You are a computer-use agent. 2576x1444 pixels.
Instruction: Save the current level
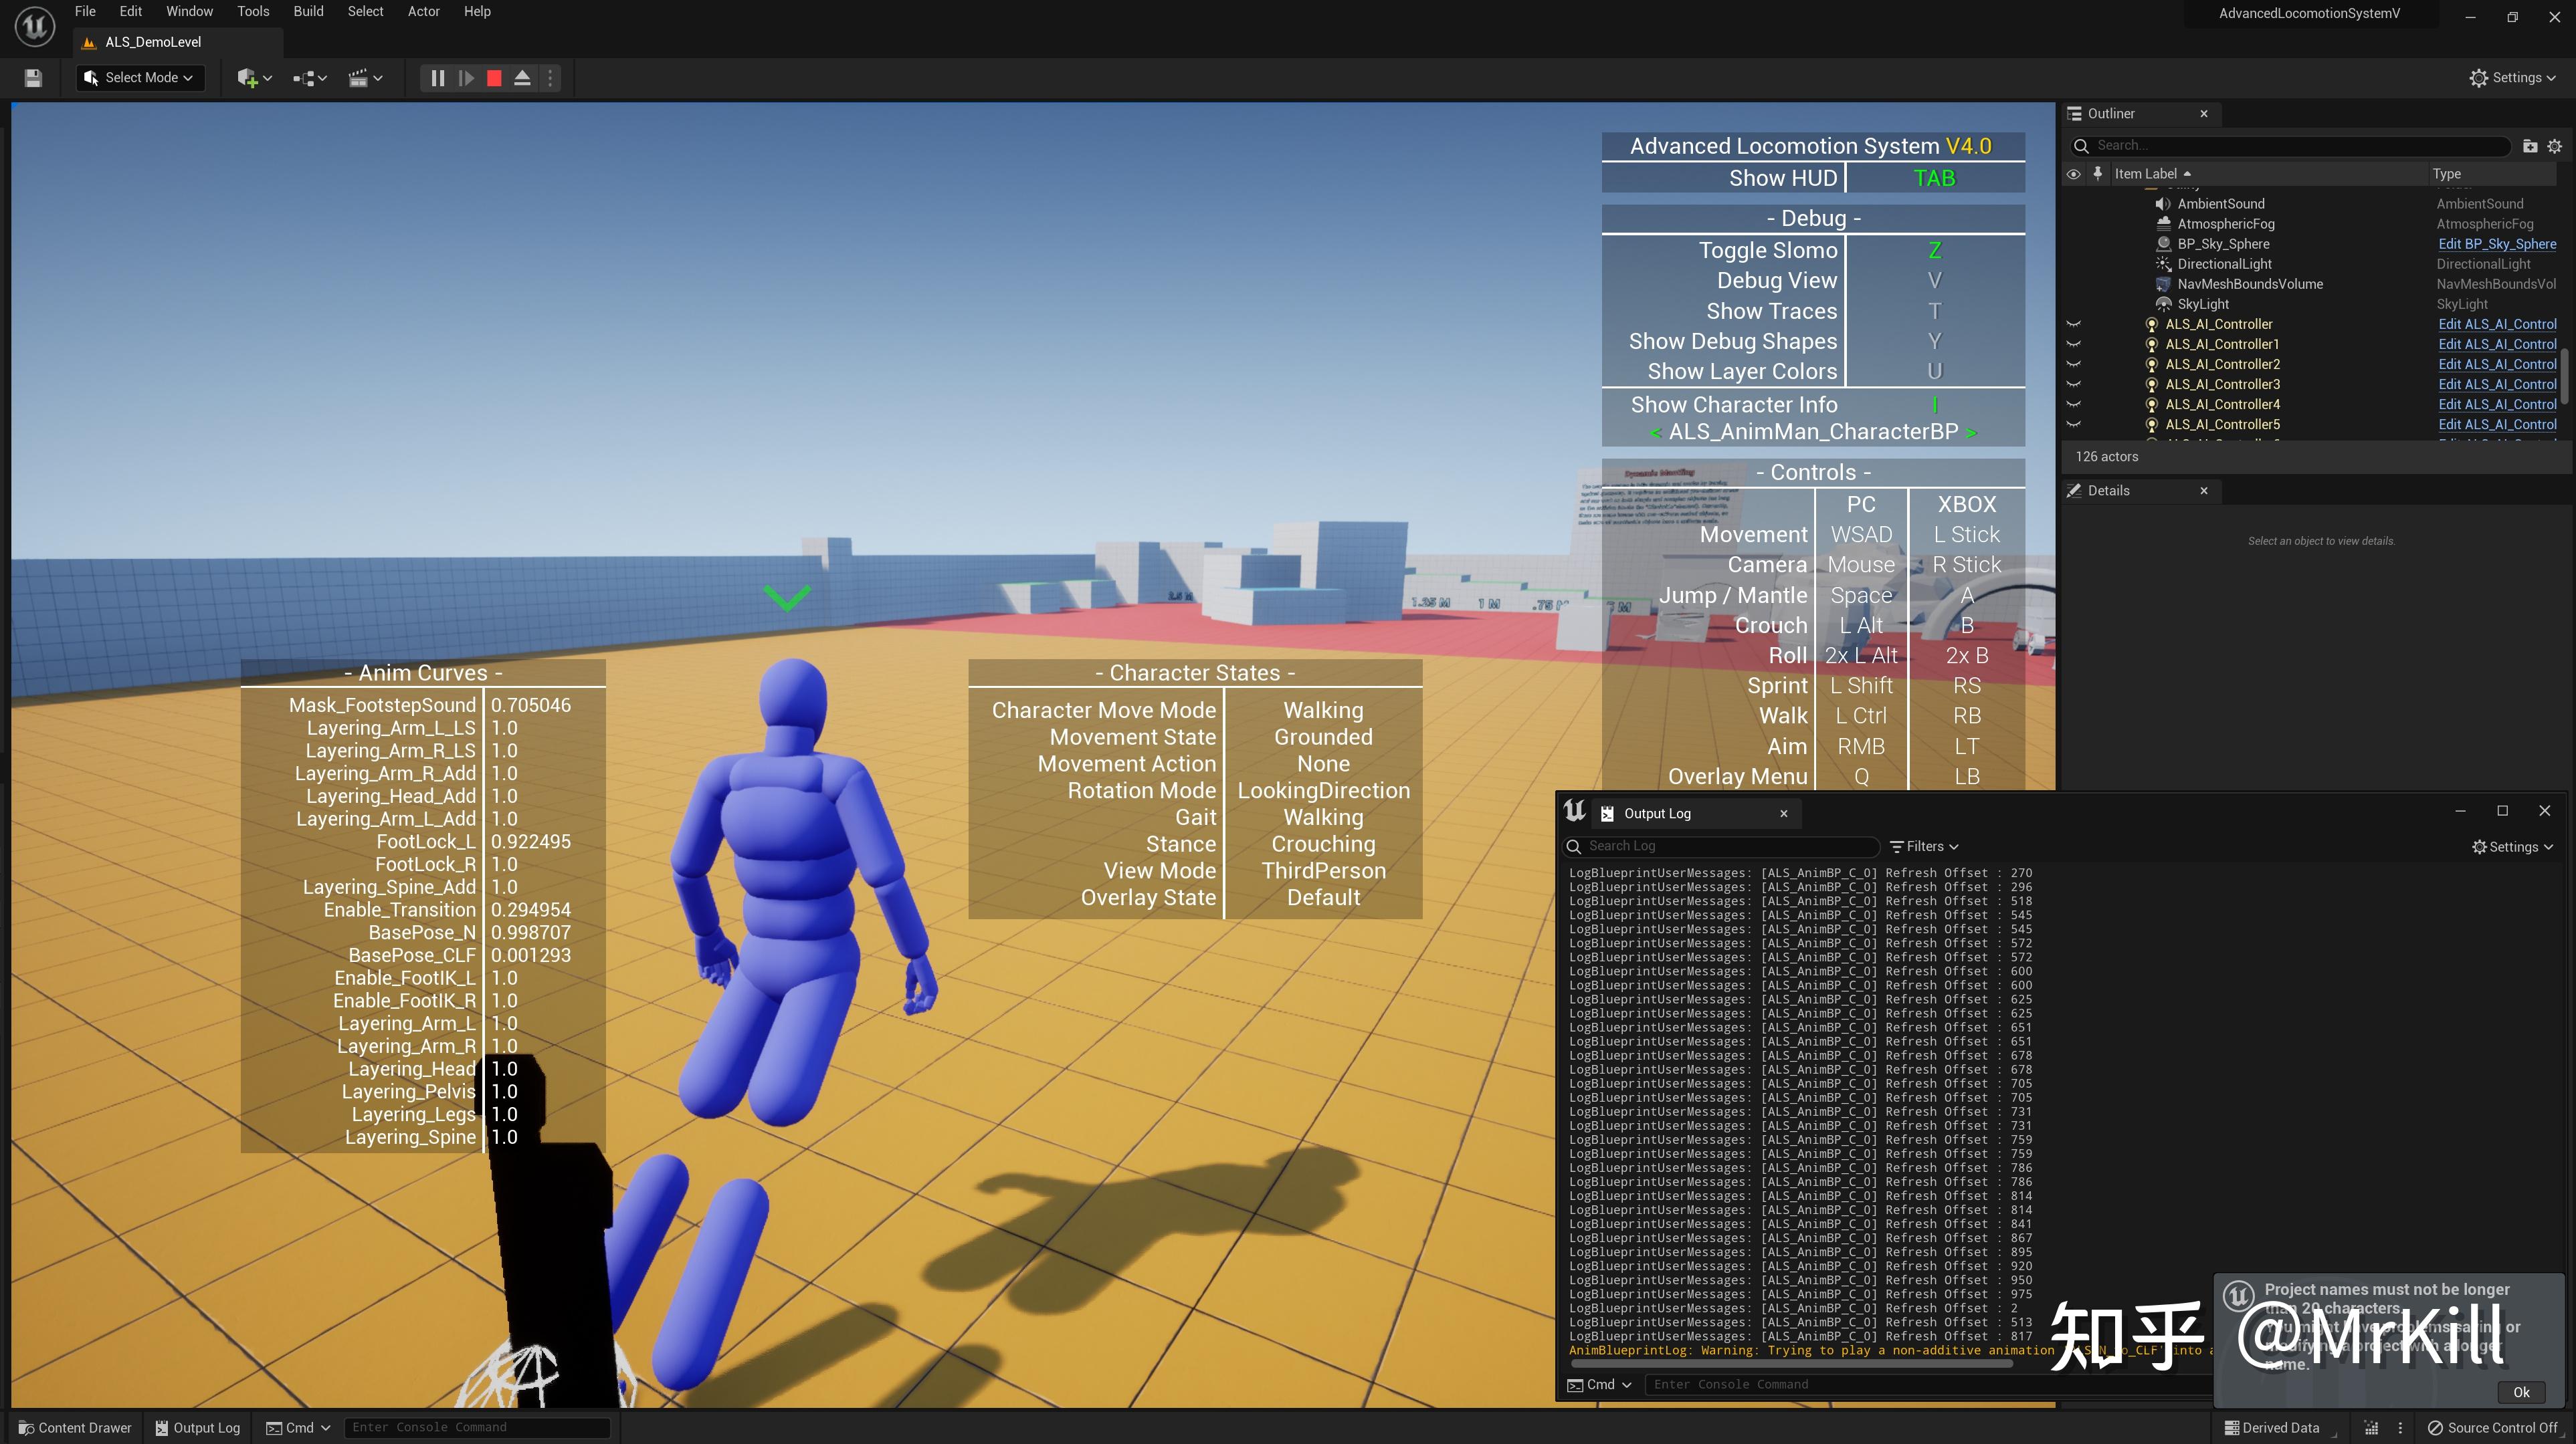[33, 77]
